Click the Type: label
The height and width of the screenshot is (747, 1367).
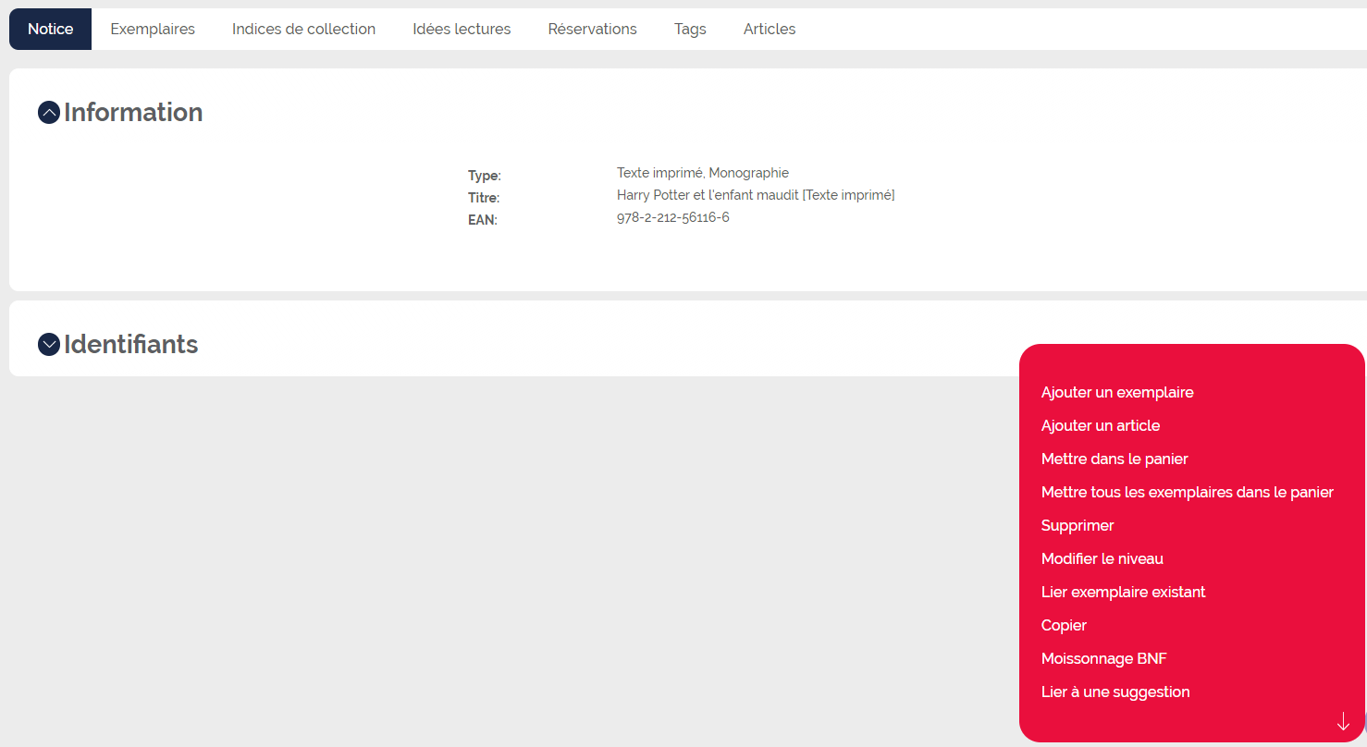pos(485,176)
